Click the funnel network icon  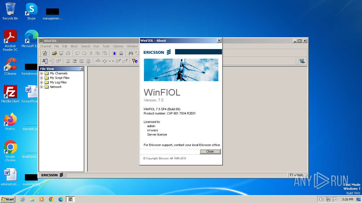68,61
